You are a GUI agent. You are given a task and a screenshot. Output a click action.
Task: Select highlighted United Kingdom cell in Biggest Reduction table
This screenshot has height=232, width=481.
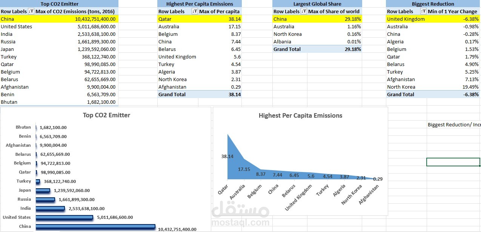406,19
